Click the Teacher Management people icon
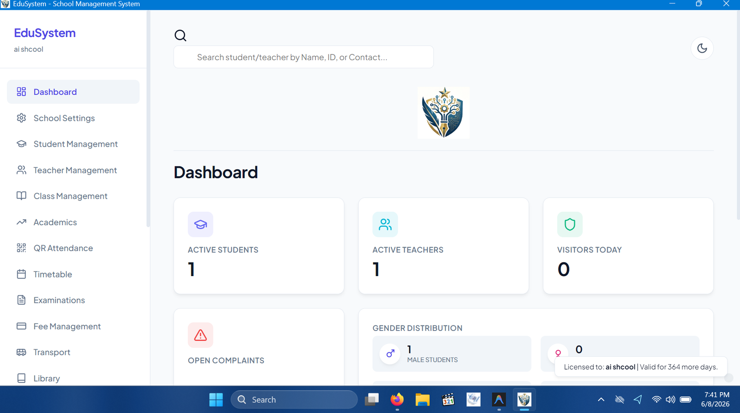The height and width of the screenshot is (413, 740). [21, 170]
